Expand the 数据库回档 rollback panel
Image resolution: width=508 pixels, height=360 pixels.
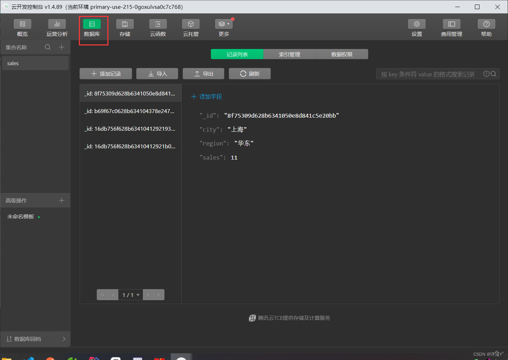[x=35, y=339]
